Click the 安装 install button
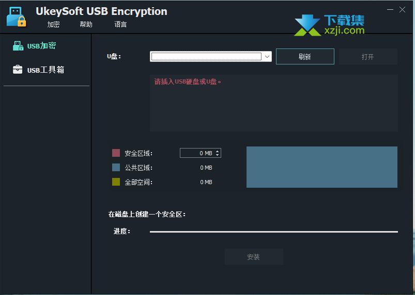 (x=254, y=257)
